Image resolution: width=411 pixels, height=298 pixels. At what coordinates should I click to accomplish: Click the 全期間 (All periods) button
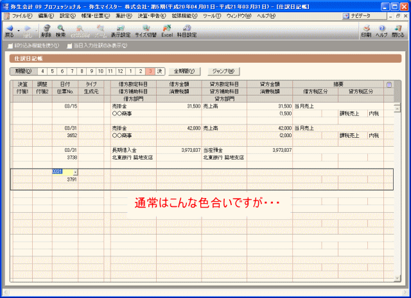185,71
